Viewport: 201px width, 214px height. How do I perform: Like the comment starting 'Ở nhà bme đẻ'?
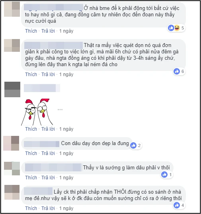coord(31,31)
